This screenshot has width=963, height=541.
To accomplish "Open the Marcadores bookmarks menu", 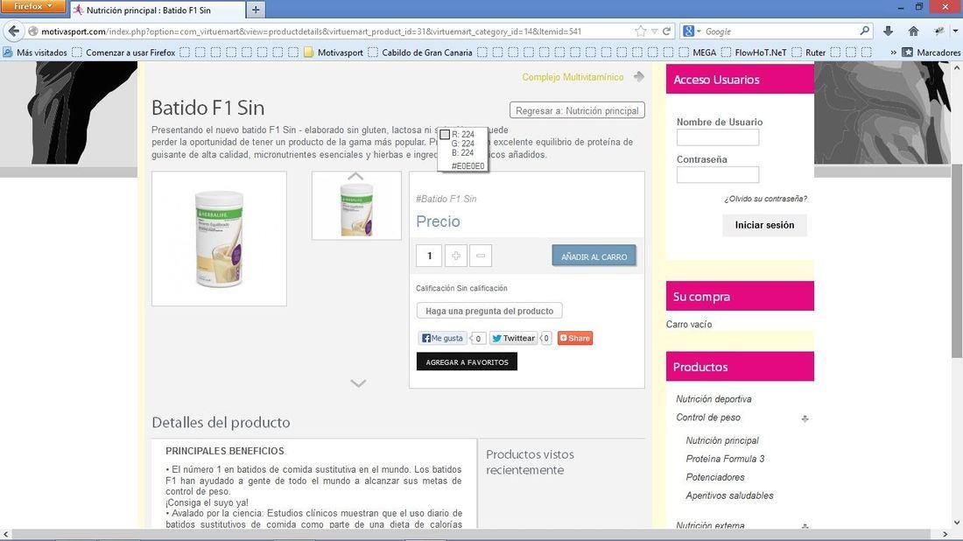I will point(931,53).
